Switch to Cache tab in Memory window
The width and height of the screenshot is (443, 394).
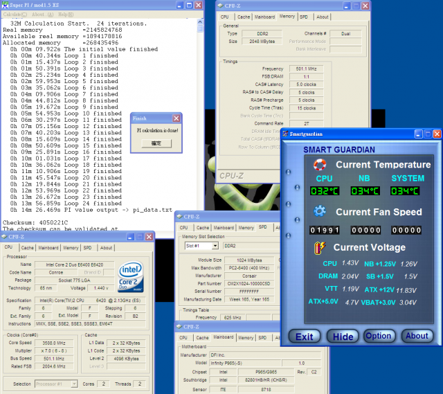pos(244,17)
